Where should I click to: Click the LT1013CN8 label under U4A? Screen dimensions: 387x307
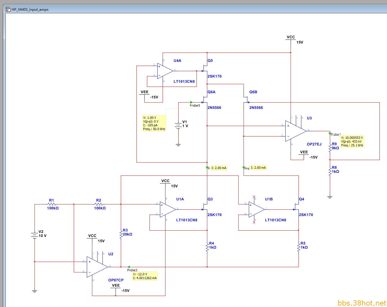(184, 81)
